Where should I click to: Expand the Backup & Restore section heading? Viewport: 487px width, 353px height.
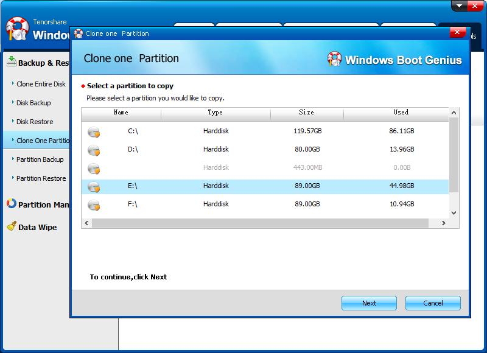pos(43,63)
